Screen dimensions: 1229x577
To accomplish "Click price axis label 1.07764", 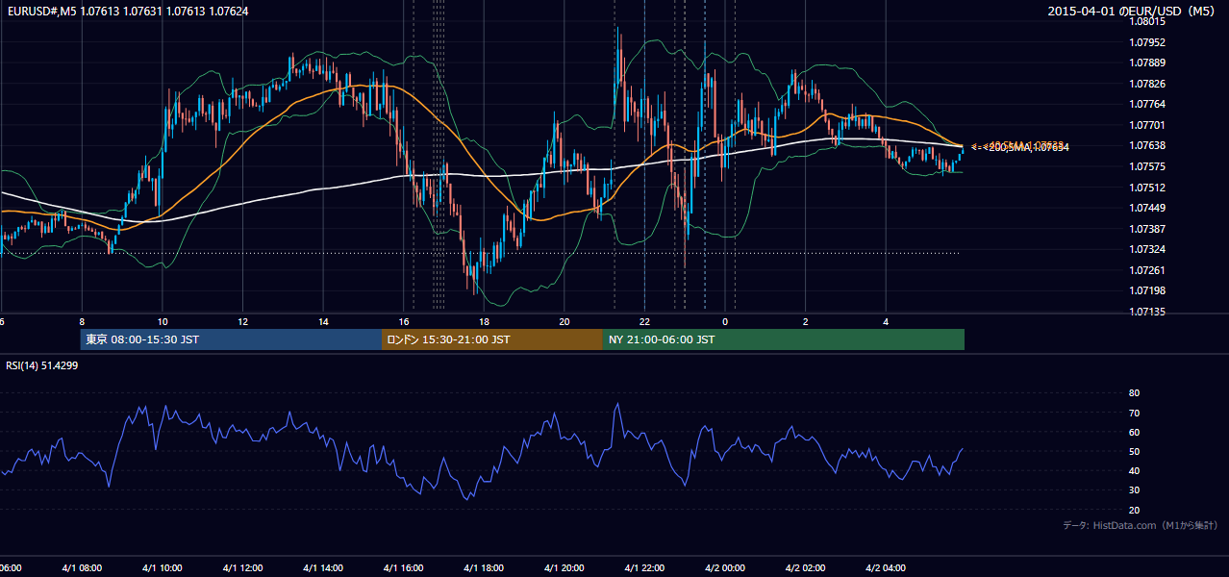I will point(1148,104).
